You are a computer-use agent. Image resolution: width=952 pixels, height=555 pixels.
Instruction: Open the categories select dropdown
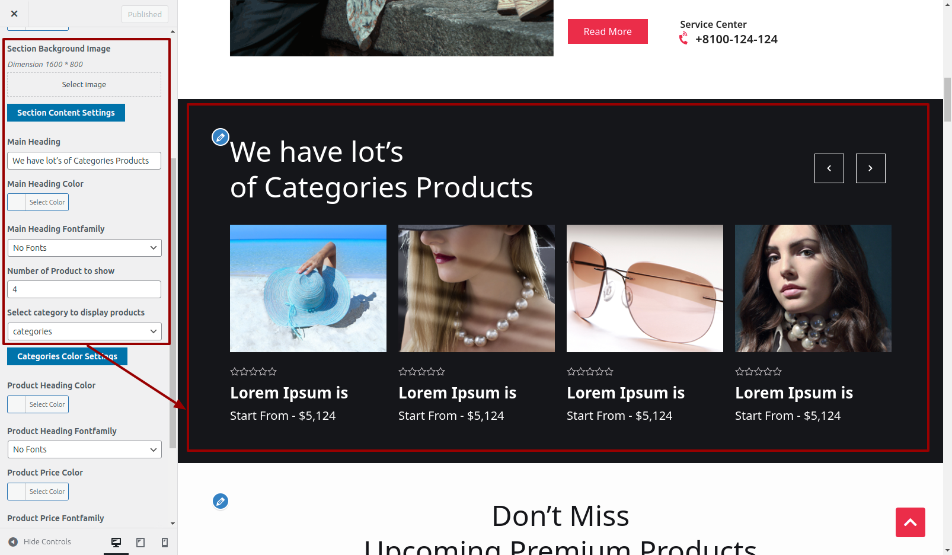pos(84,331)
